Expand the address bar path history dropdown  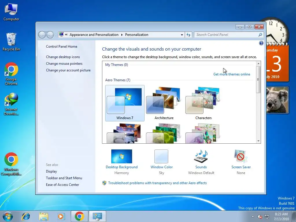(182, 35)
